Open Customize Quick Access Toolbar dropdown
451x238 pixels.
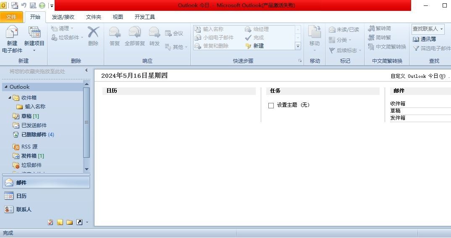click(x=52, y=5)
